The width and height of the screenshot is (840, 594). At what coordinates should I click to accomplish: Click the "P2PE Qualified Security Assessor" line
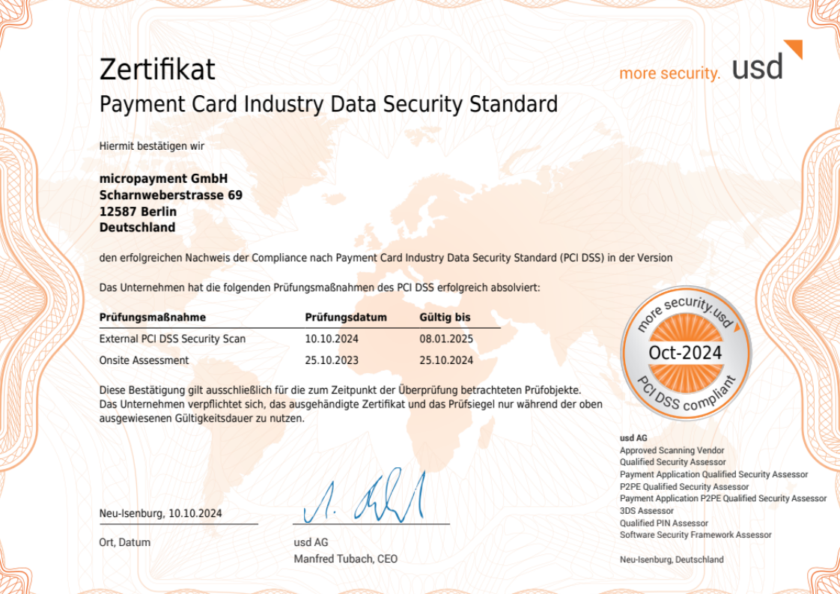[684, 487]
